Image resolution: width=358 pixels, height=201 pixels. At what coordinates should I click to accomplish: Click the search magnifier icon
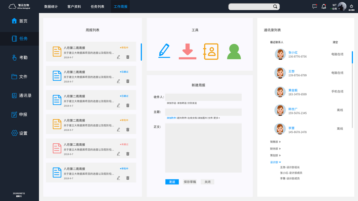275,7
